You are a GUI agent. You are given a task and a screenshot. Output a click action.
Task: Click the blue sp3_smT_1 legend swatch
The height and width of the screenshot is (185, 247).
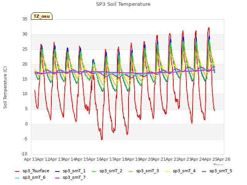pos(58,171)
